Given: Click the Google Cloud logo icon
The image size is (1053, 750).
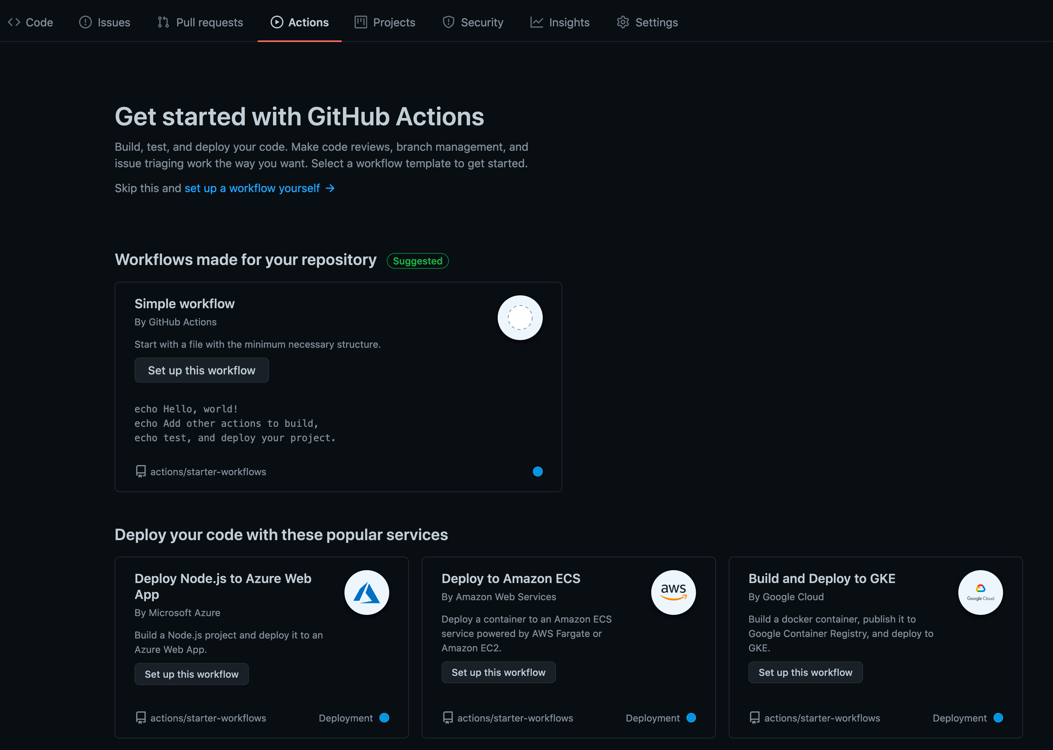Looking at the screenshot, I should pos(980,592).
